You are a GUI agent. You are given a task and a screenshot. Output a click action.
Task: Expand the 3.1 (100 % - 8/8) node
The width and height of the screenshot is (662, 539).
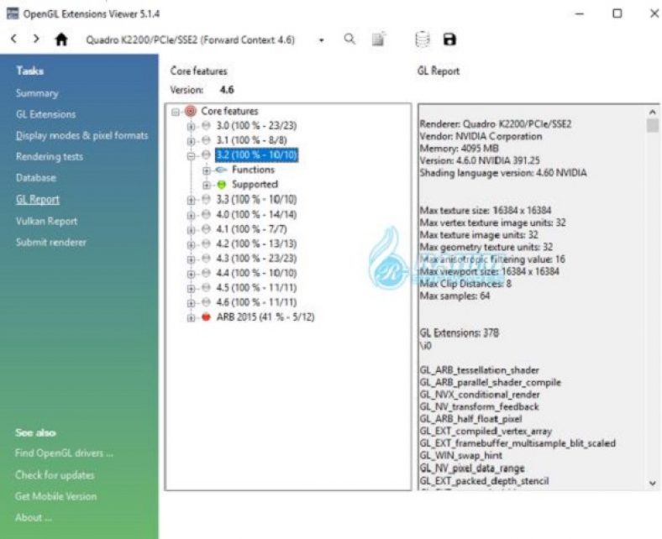tap(191, 140)
